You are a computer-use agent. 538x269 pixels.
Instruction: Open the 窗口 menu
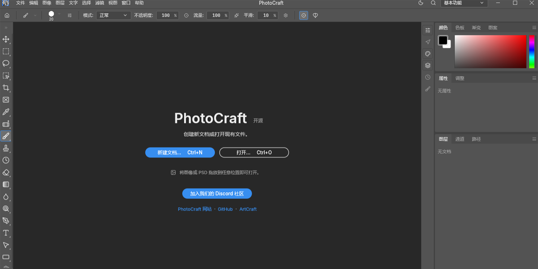click(x=126, y=3)
